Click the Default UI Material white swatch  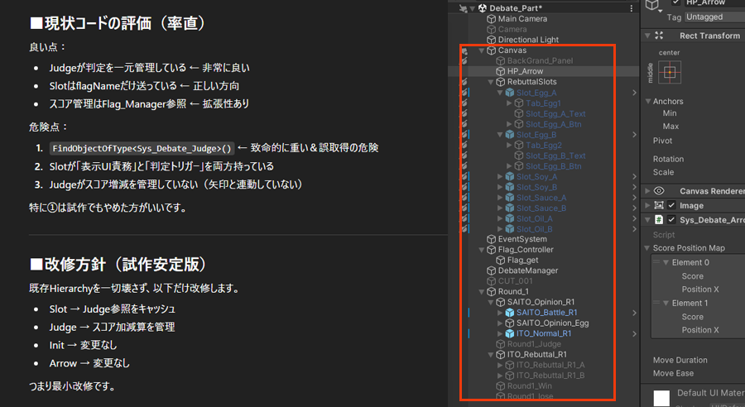[x=661, y=398]
